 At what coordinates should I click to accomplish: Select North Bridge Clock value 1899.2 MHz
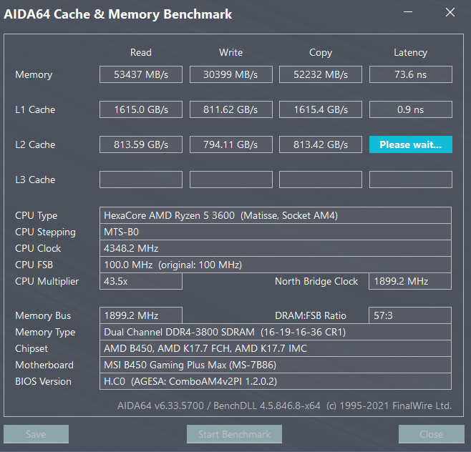(410, 281)
